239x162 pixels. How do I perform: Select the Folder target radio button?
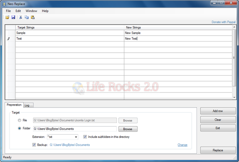(20, 128)
